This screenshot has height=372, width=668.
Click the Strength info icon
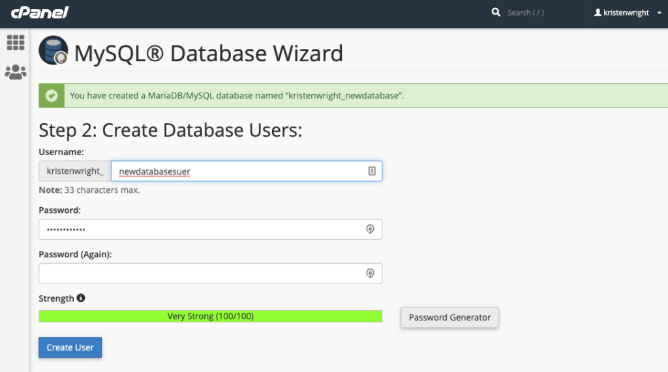[81, 298]
